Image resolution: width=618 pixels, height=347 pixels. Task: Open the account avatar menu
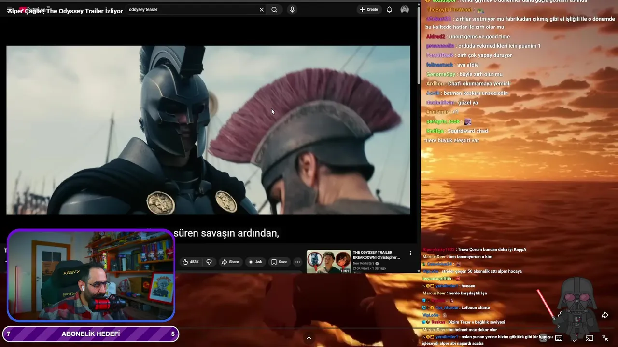[405, 10]
